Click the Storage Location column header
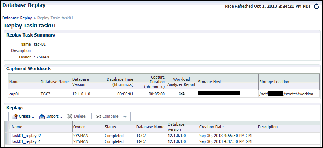Image resolution: width=323 pixels, height=148 pixels. 275,82
